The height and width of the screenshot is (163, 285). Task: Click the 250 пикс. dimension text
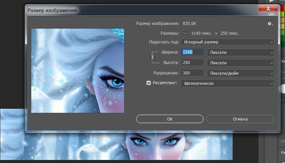(230, 33)
